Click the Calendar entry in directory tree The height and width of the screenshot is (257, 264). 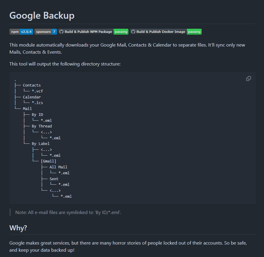(32, 97)
